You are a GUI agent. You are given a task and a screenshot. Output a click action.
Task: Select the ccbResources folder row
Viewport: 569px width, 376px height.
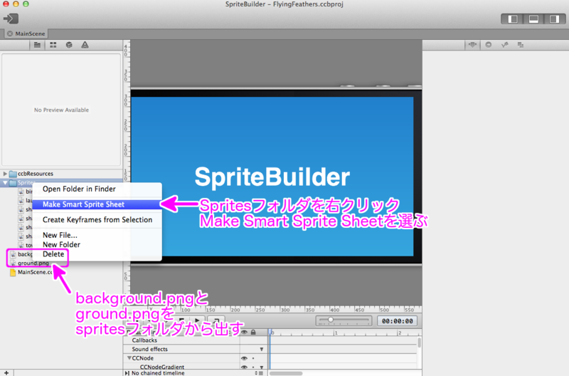tap(61, 174)
